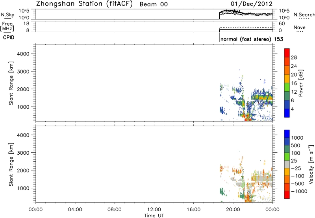
Task: Pick Velocity colorbar green segment 25 to 100
Action: tap(287, 157)
